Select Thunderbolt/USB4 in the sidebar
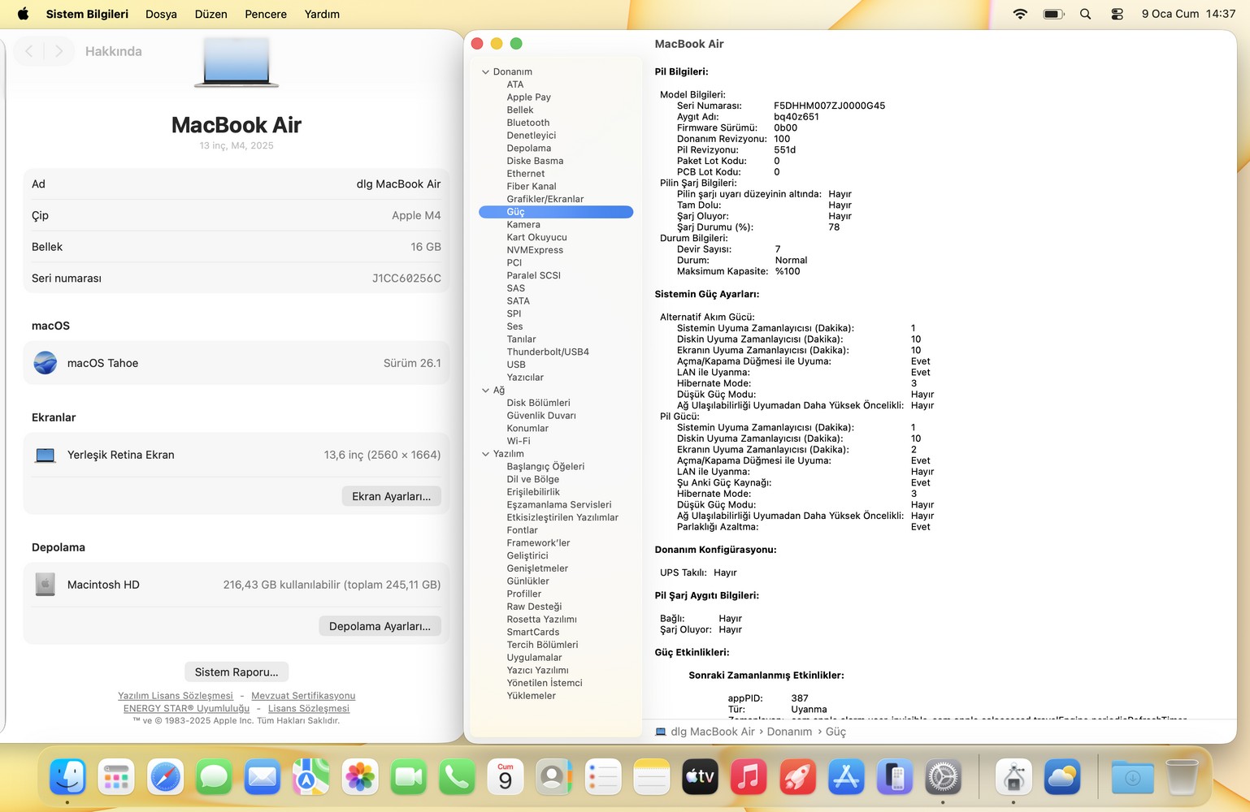This screenshot has width=1250, height=812. click(x=548, y=352)
